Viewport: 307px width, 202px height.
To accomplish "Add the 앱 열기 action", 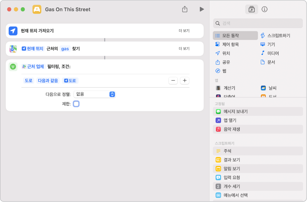I will (258, 120).
